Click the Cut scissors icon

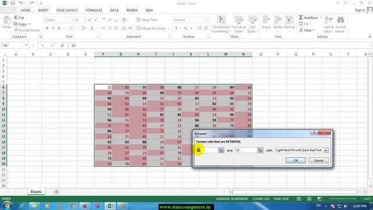pyautogui.click(x=16, y=17)
